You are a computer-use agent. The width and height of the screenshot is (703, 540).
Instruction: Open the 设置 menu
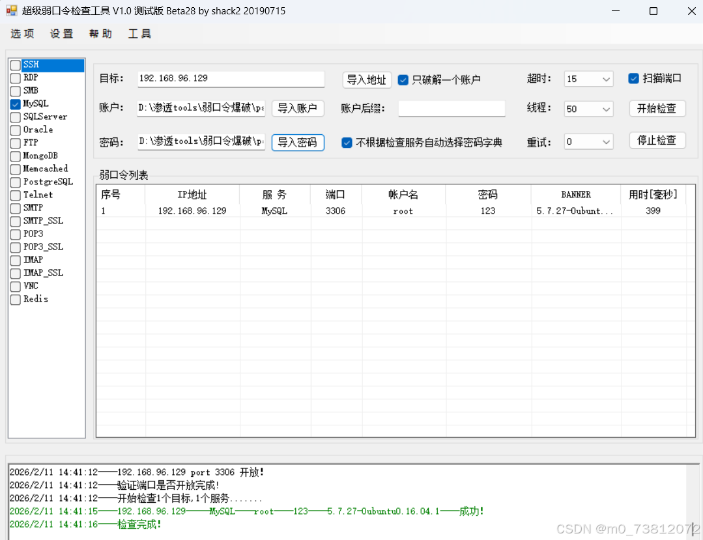coord(61,34)
